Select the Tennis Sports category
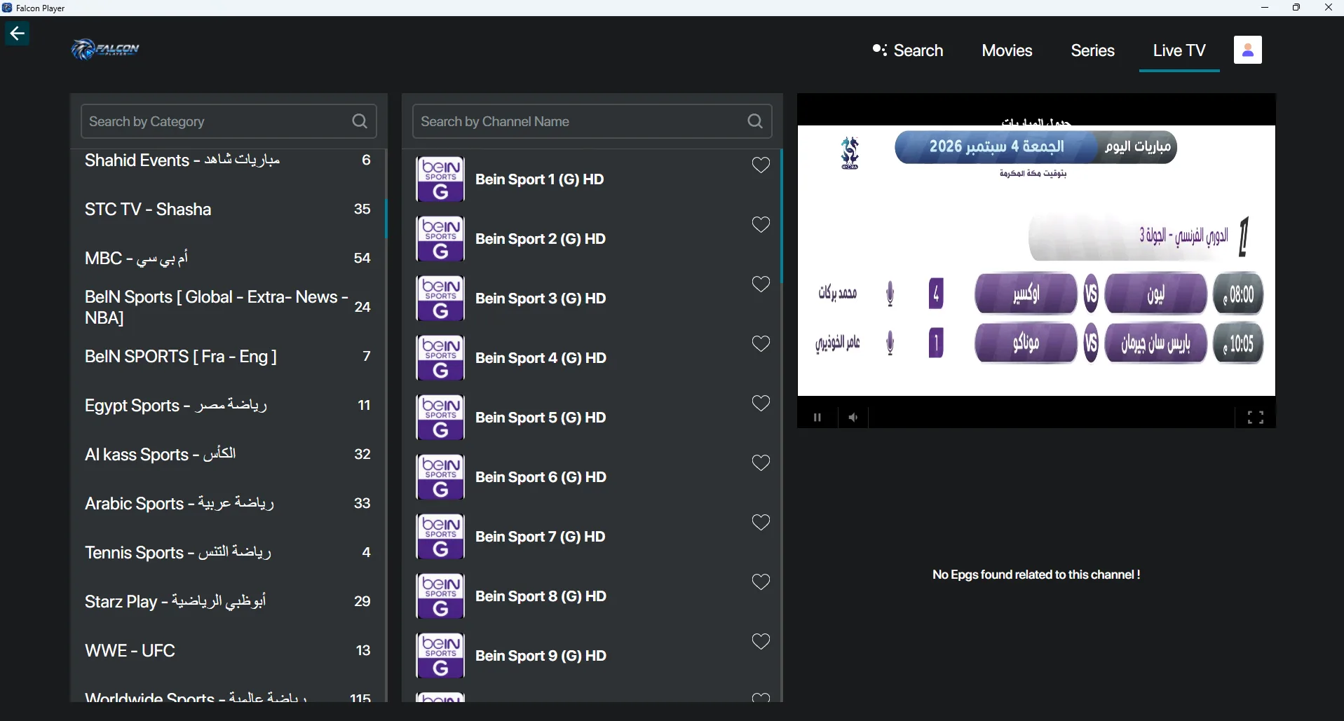This screenshot has width=1344, height=721. coord(228,553)
